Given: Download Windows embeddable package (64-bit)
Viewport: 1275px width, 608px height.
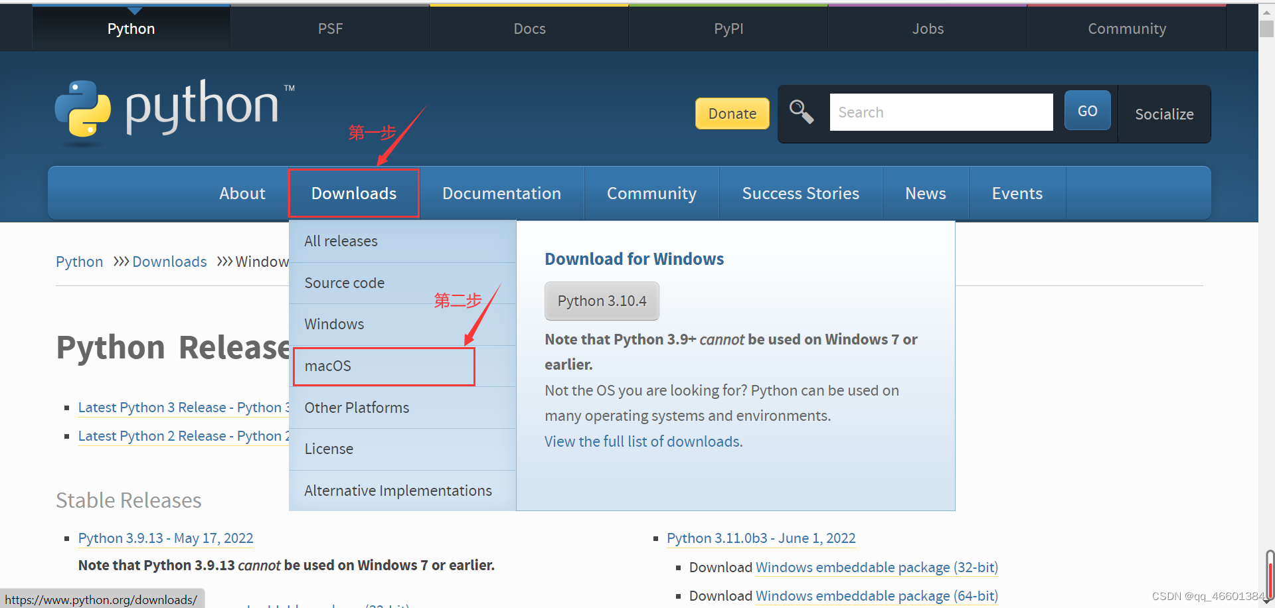Looking at the screenshot, I should click(x=877, y=596).
